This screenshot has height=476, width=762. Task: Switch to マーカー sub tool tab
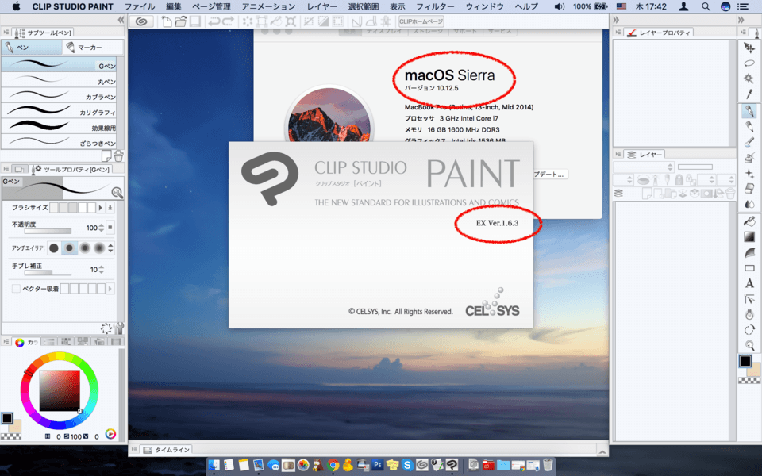(x=92, y=47)
